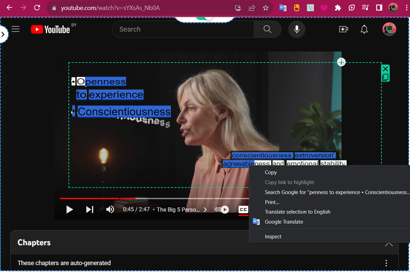Viewport: 410px width, 272px height.
Task: Go back with the browser back arrow
Action: point(9,8)
